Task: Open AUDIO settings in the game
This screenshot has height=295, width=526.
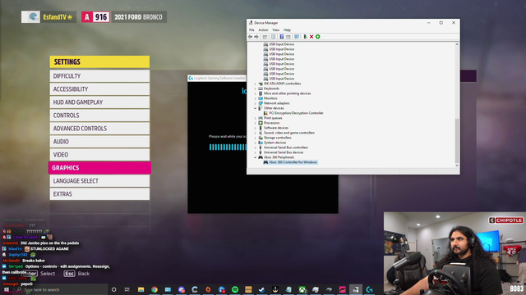Action: point(99,142)
